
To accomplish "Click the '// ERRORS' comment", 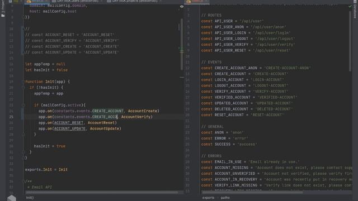I will (211, 156).
